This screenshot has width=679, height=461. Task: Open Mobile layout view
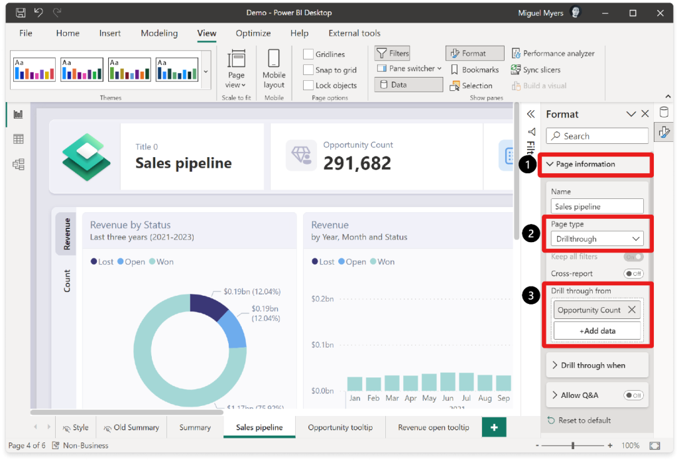pos(274,70)
